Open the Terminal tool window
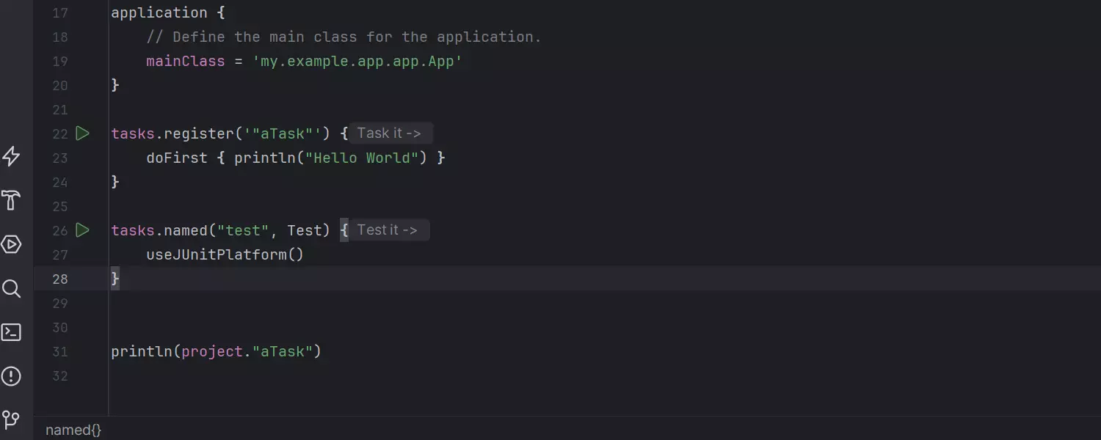Screen dimensions: 1101x440 (12, 332)
